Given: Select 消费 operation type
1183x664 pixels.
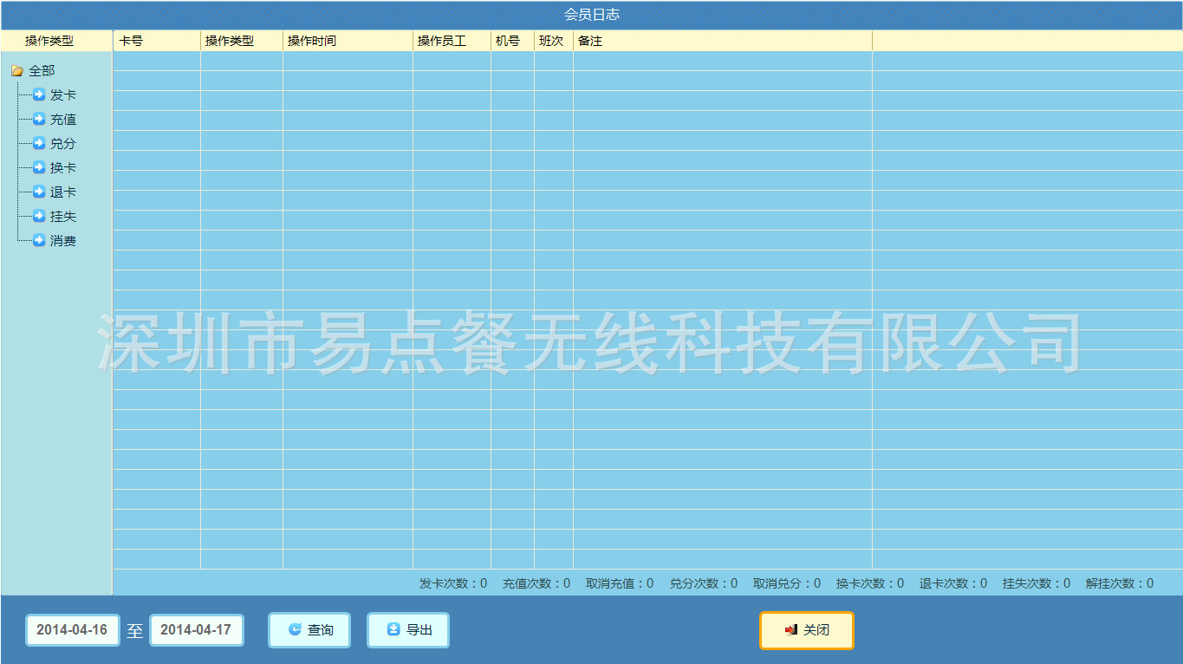Looking at the screenshot, I should [x=63, y=241].
